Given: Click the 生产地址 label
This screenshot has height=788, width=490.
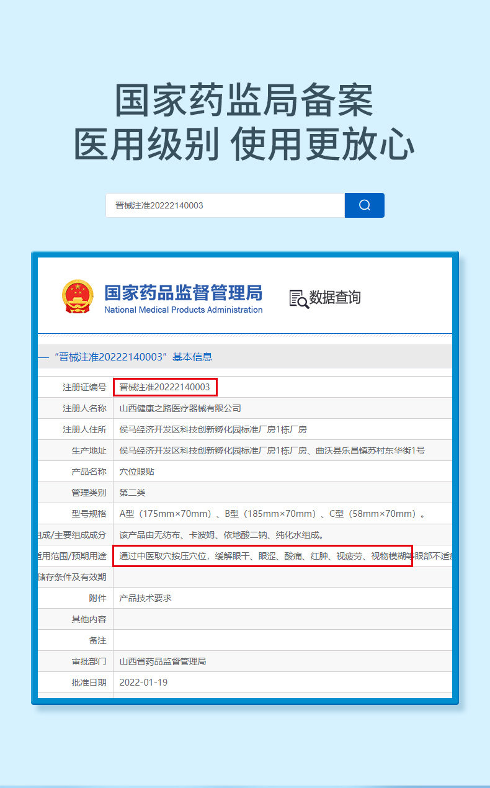Looking at the screenshot, I should click(89, 450).
